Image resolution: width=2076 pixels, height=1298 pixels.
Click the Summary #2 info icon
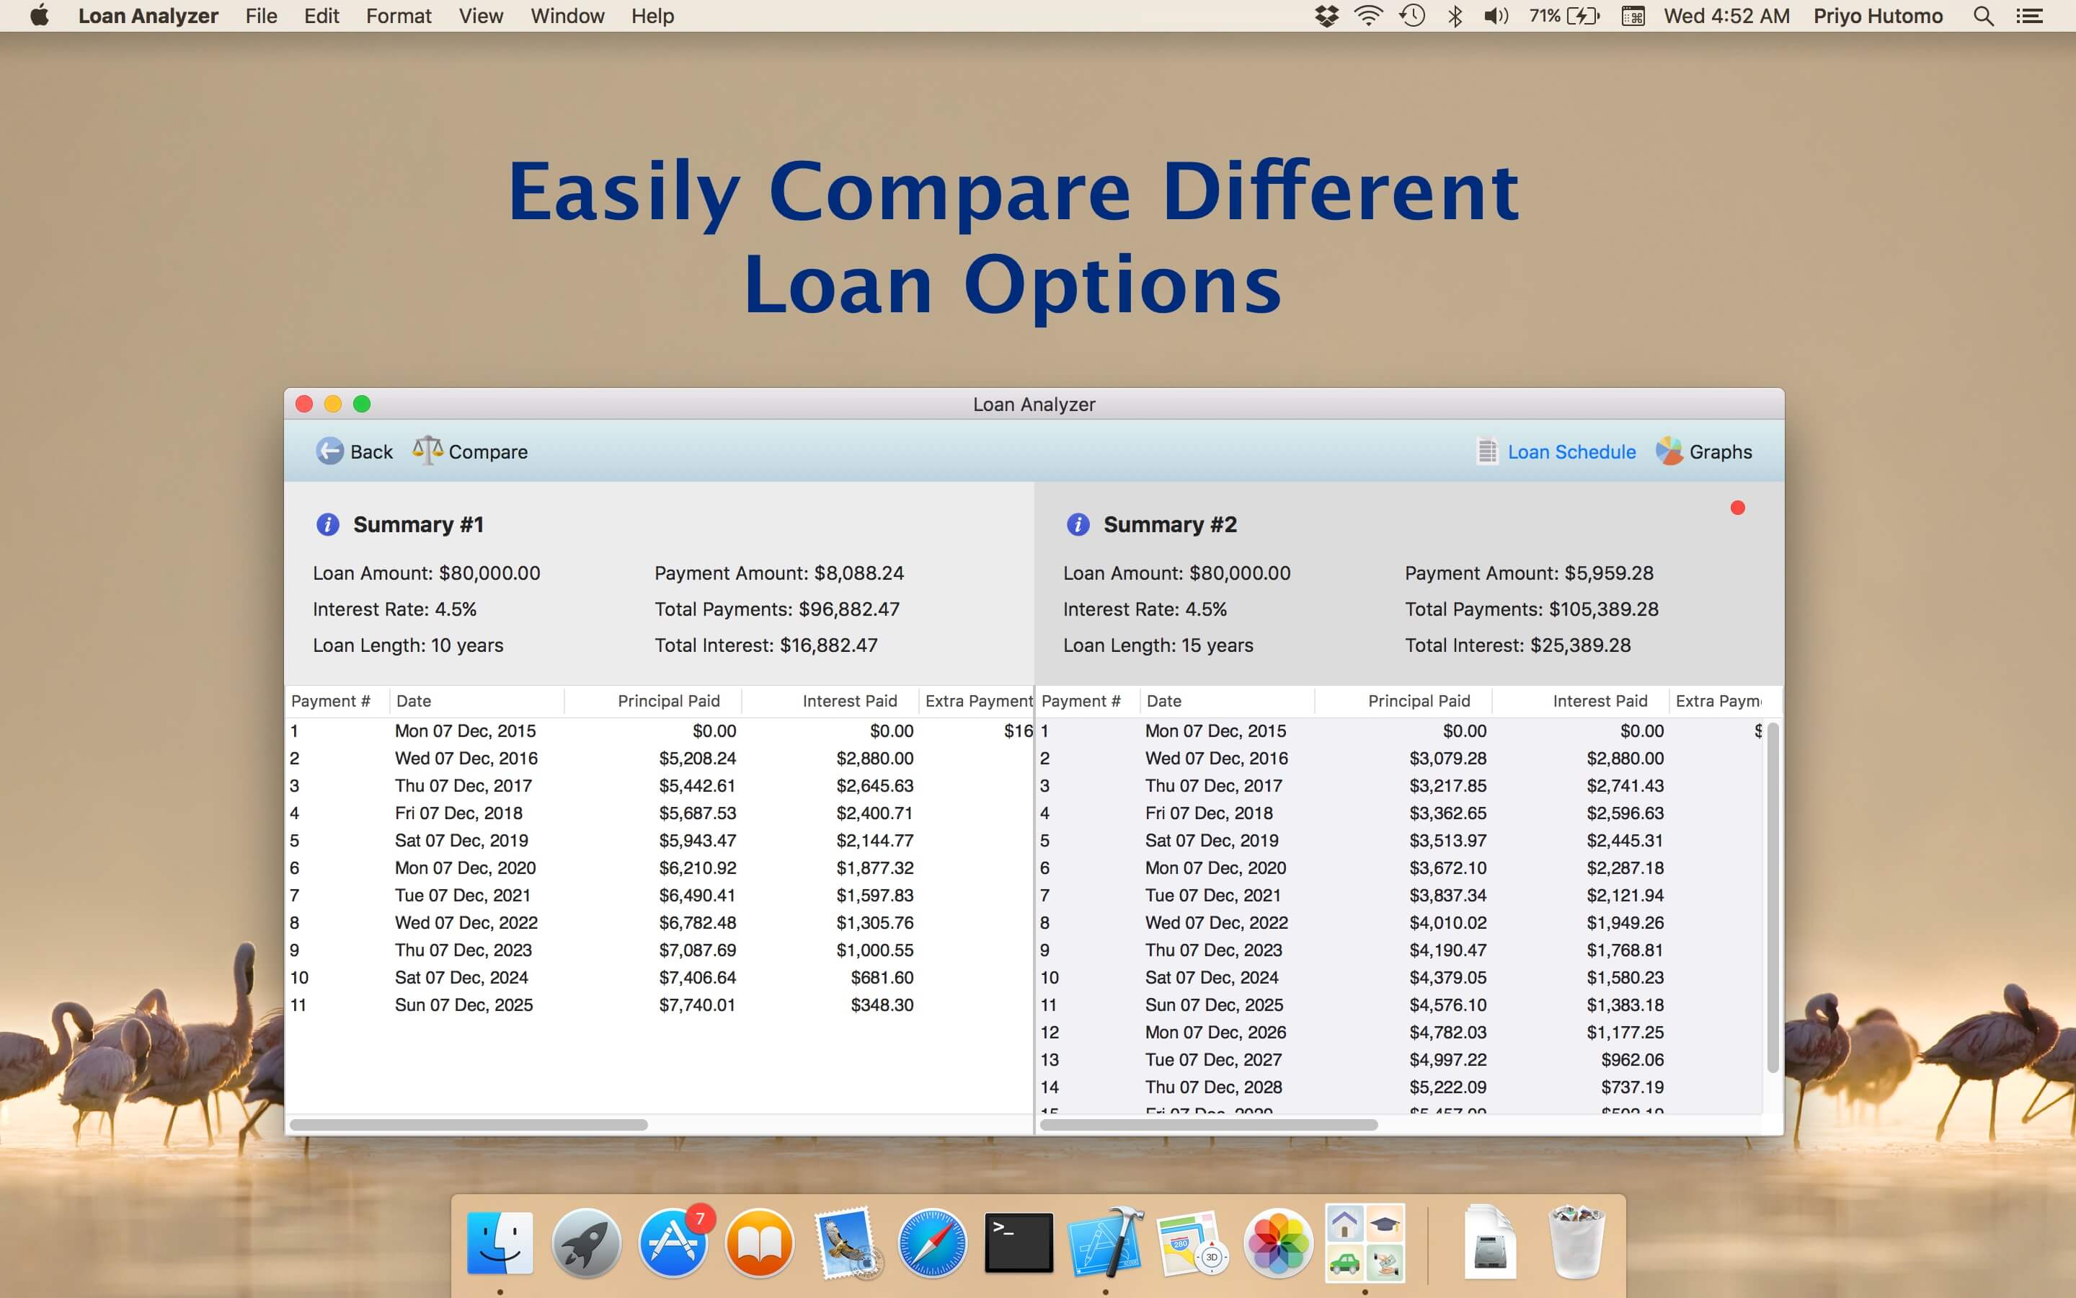(x=1078, y=524)
